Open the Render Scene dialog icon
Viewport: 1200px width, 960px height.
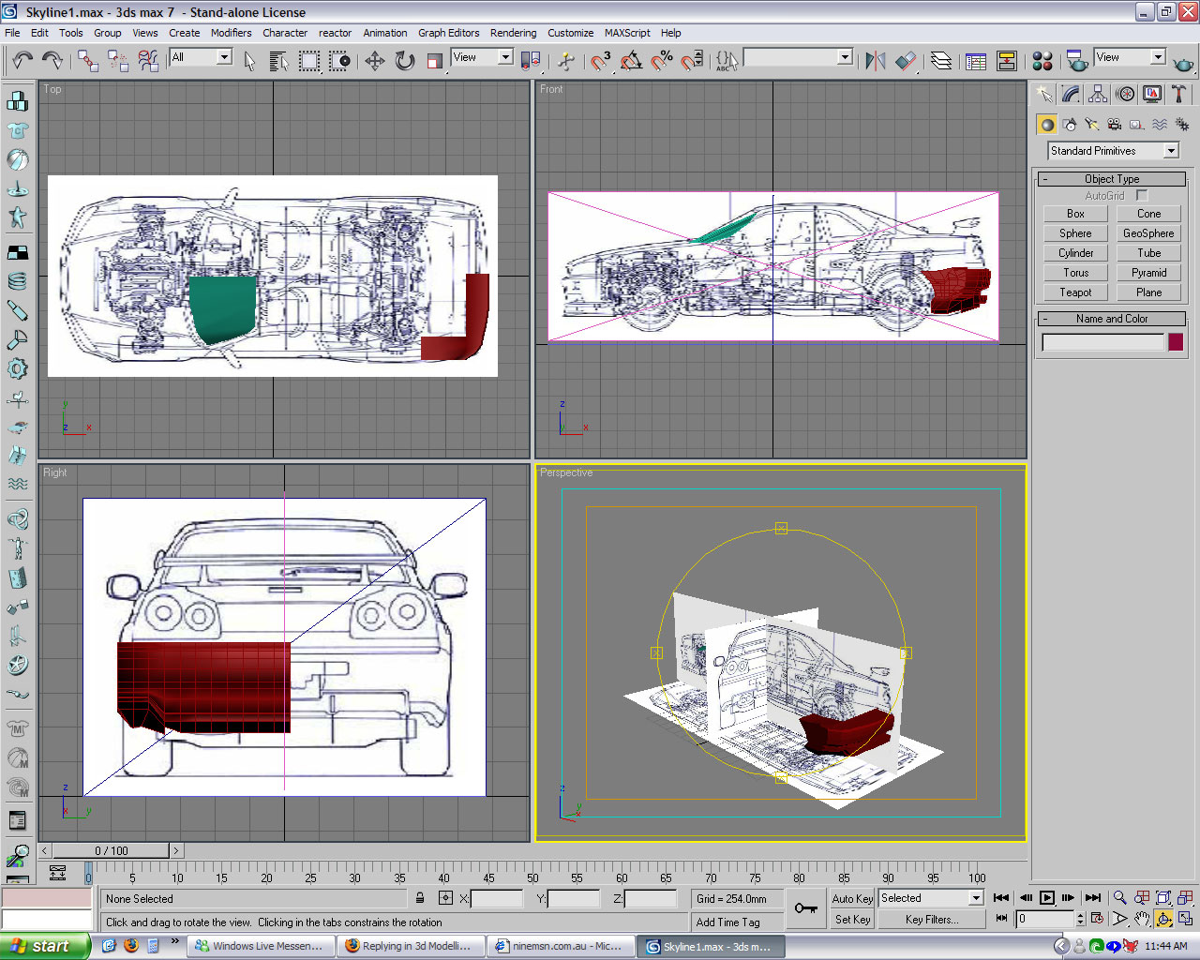1077,61
